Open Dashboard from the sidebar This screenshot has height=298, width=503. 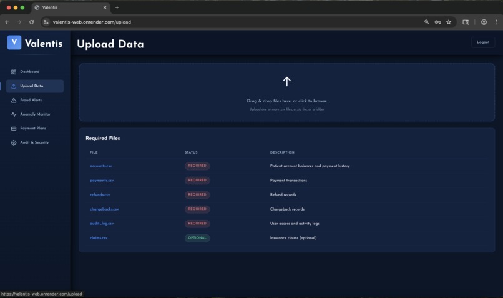coord(35,72)
